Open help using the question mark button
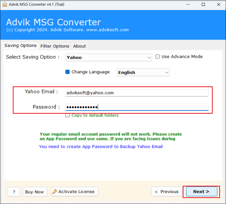Screen dimensions: 226x204 (13, 191)
